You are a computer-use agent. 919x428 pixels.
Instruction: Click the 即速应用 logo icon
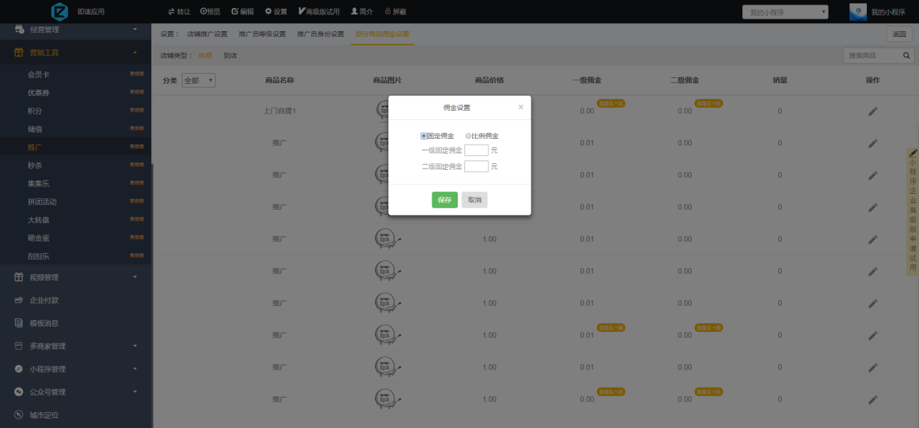(x=59, y=12)
